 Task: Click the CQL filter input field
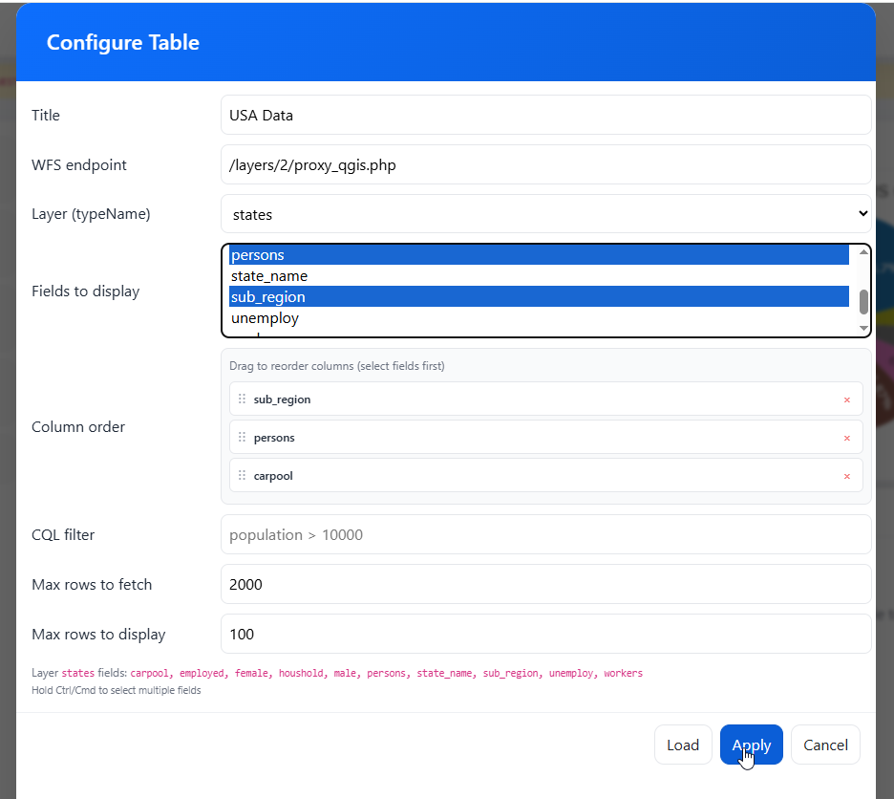tap(545, 534)
